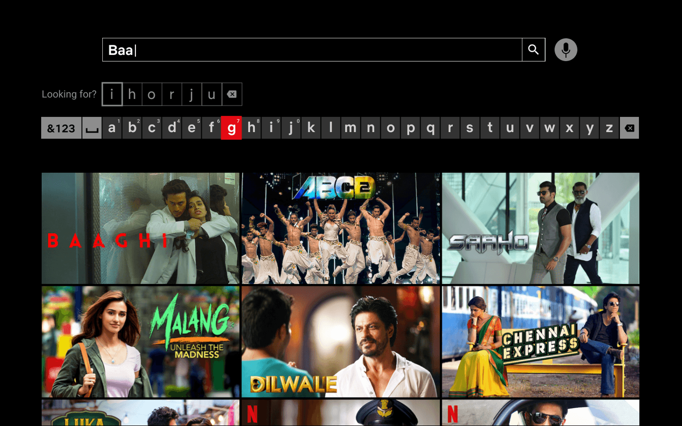Select key p on the keyboard
Viewport: 682px width, 426px height.
coord(411,128)
